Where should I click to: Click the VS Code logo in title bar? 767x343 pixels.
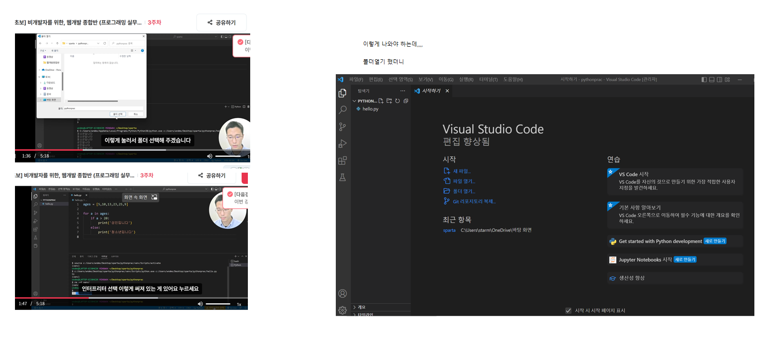point(340,79)
